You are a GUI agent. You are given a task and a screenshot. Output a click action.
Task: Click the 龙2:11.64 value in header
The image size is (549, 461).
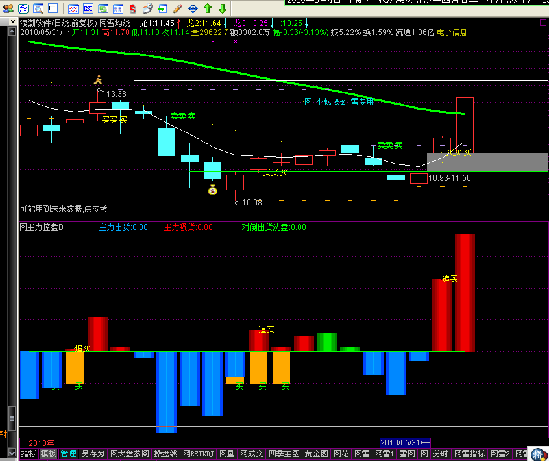click(x=203, y=23)
